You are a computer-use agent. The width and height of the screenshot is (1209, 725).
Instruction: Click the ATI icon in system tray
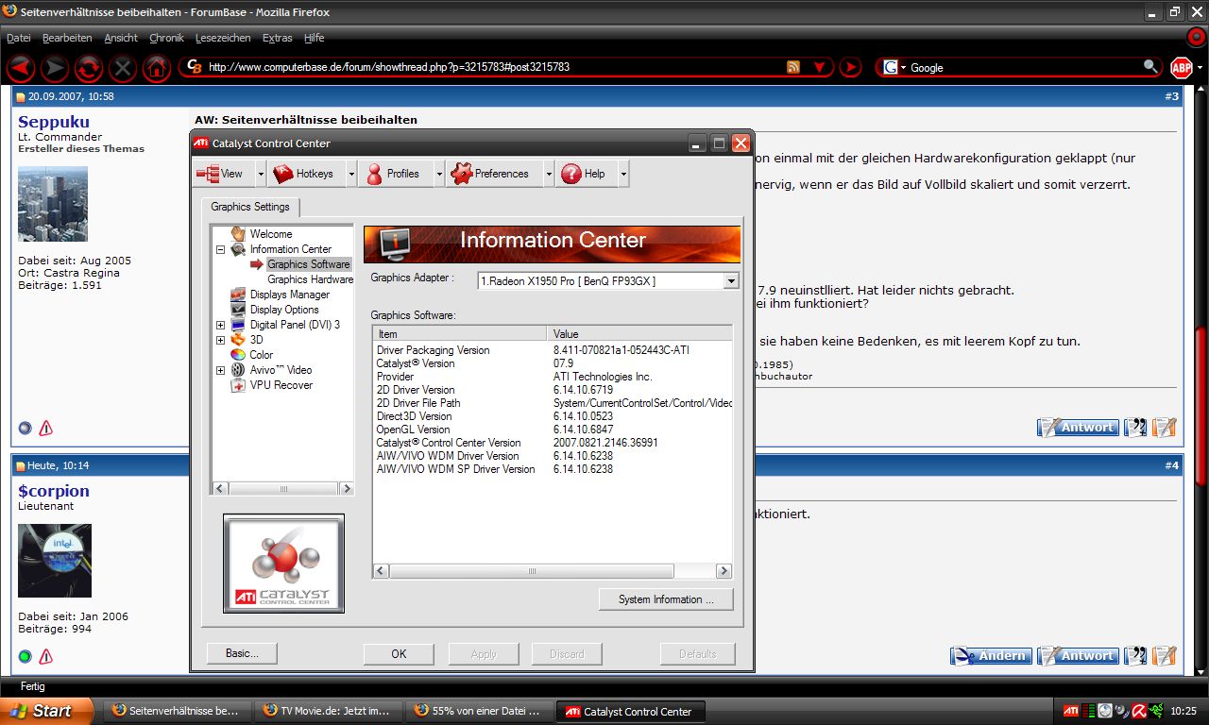1071,711
